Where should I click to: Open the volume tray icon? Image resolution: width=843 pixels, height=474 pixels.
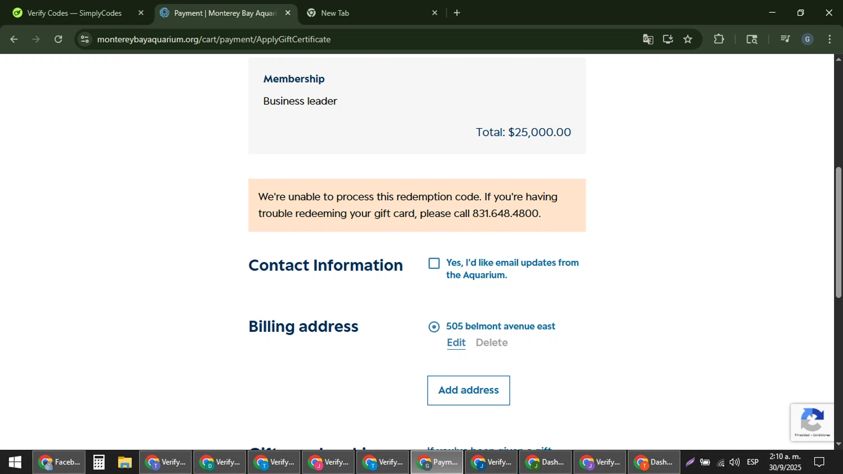(x=735, y=462)
